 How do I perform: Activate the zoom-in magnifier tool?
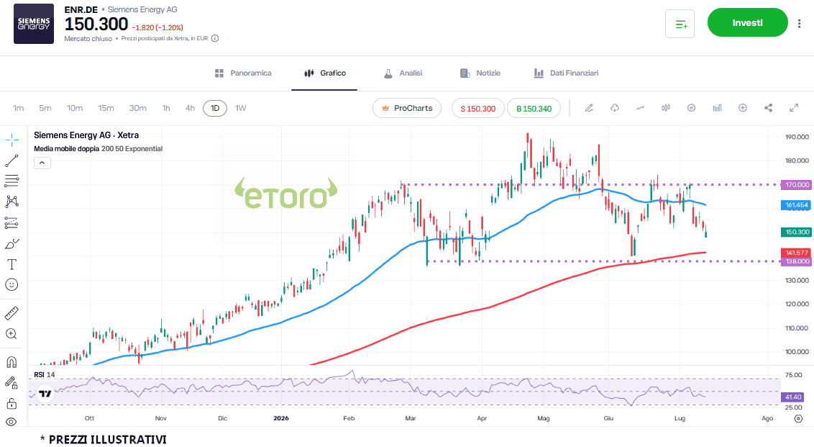12,334
